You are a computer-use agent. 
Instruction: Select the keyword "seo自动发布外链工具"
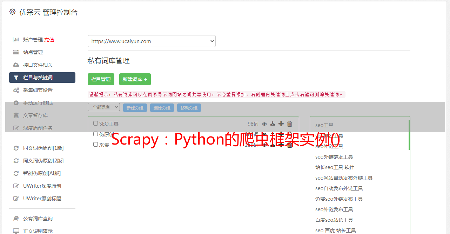pos(339,188)
